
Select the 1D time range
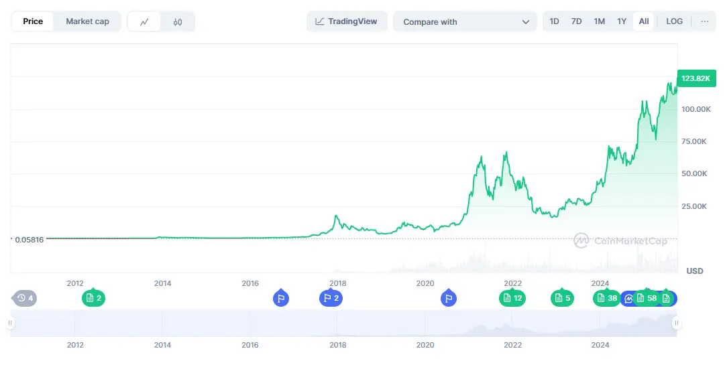[554, 21]
